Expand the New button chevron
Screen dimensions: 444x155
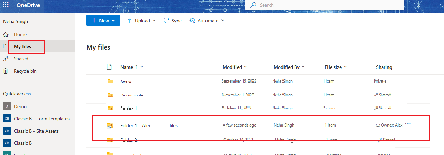(113, 21)
